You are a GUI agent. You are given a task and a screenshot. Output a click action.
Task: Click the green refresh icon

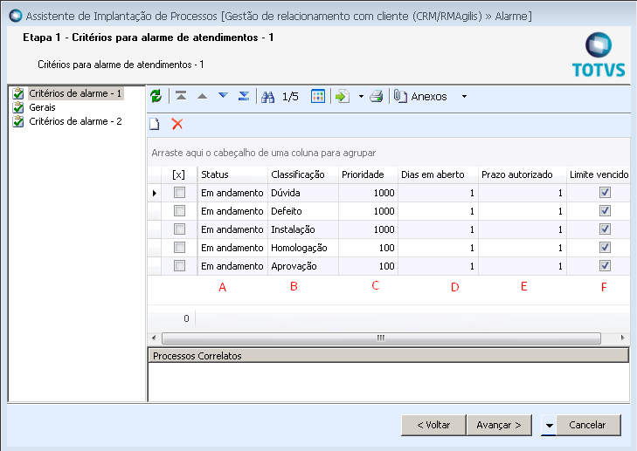156,96
